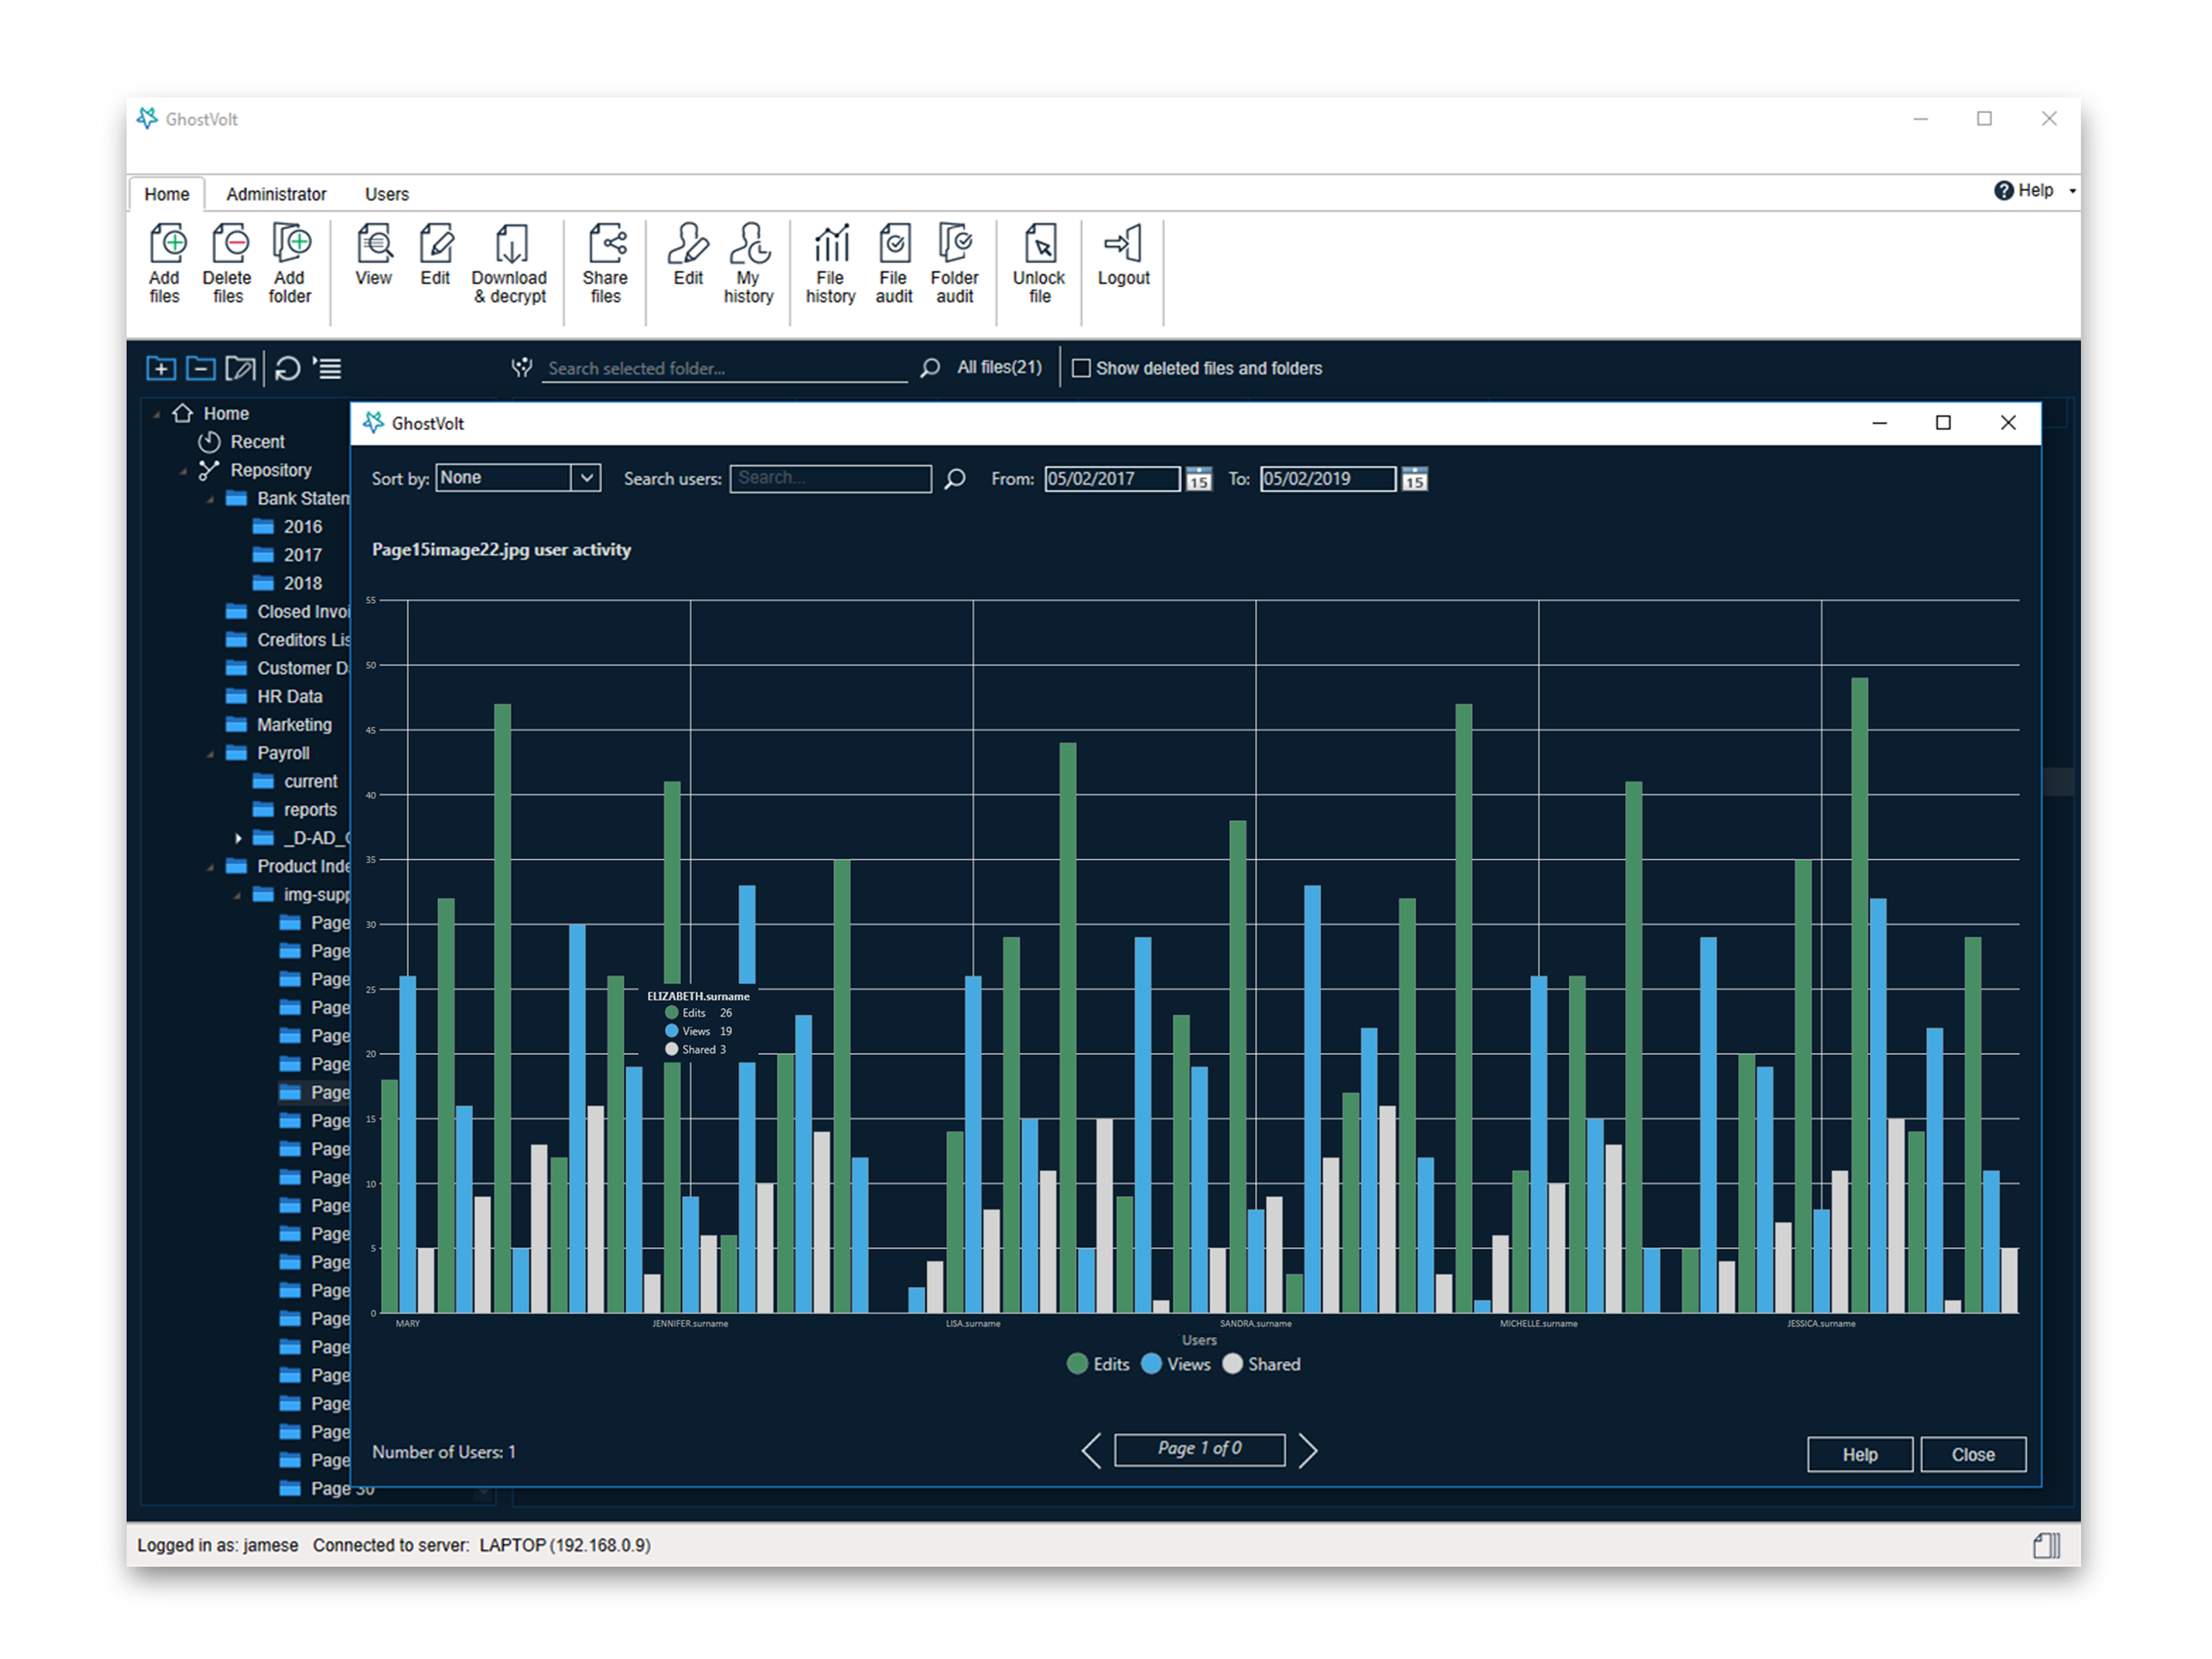The width and height of the screenshot is (2212, 1659).
Task: Click the refresh icon in folder toolbar
Action: [x=287, y=368]
